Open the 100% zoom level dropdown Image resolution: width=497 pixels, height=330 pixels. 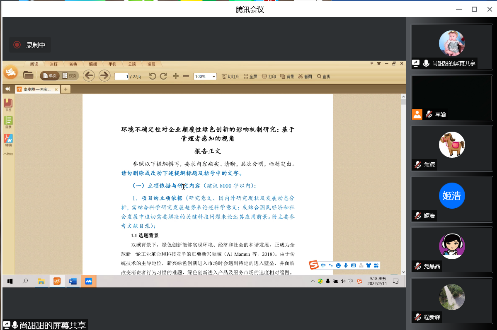pos(214,77)
